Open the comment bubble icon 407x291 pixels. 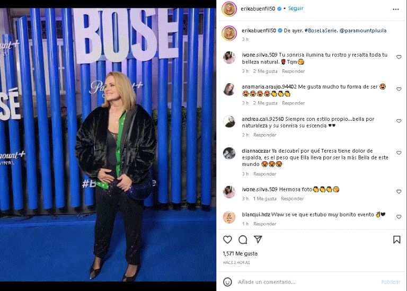[x=243, y=240]
